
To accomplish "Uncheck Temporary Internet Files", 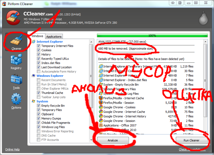I will 39,46.
